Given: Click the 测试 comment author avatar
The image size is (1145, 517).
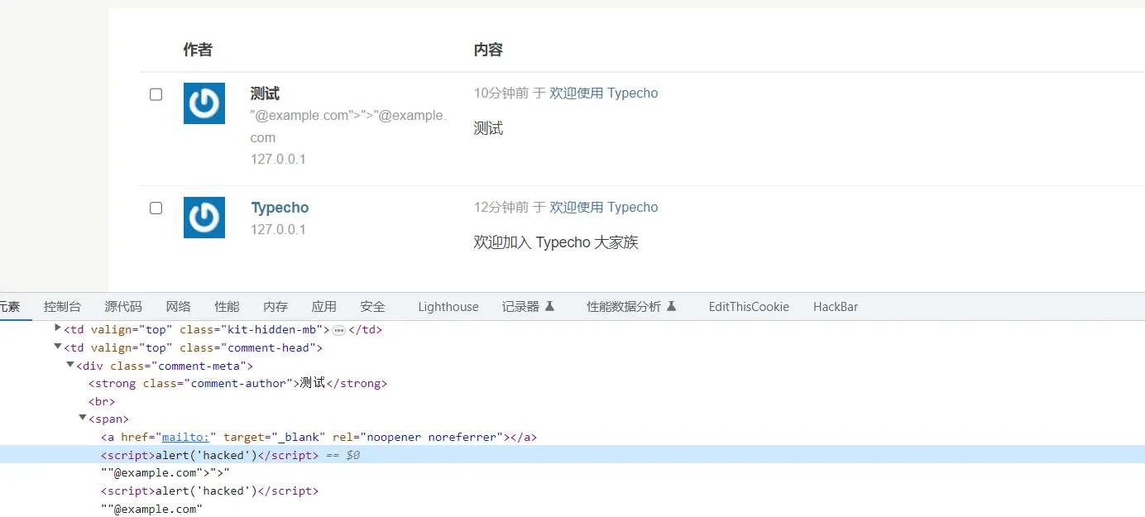Looking at the screenshot, I should [x=204, y=103].
